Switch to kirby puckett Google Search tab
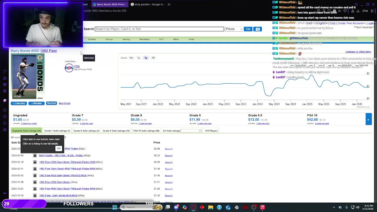The image size is (377, 212). [x=148, y=4]
